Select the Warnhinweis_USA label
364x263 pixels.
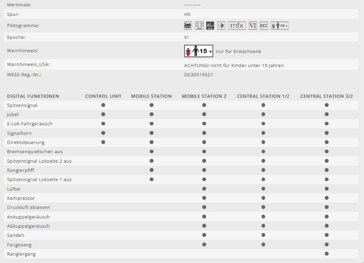(28, 64)
